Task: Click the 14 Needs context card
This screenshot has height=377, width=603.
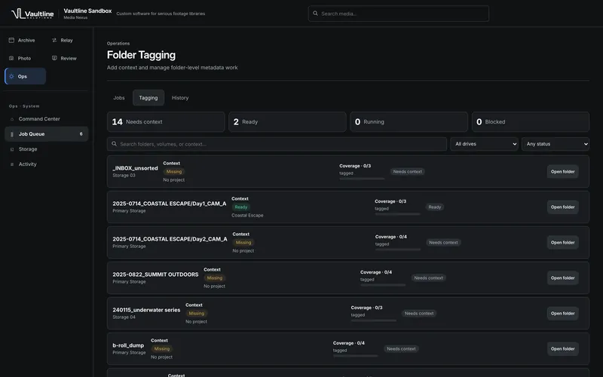Action: tap(166, 122)
